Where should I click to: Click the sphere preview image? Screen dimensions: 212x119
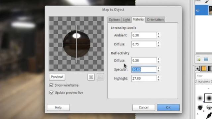(x=77, y=44)
